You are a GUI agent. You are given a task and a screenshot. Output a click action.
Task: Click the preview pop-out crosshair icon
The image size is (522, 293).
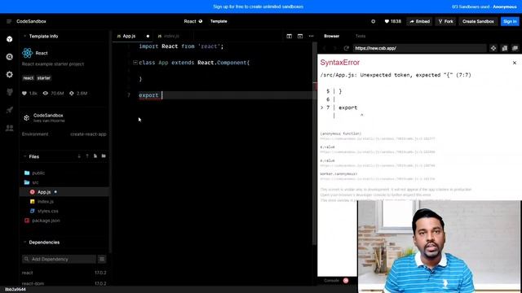click(493, 48)
